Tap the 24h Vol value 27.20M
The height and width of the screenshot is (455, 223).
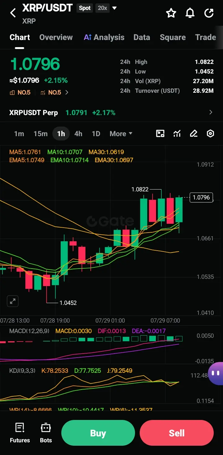(x=203, y=81)
